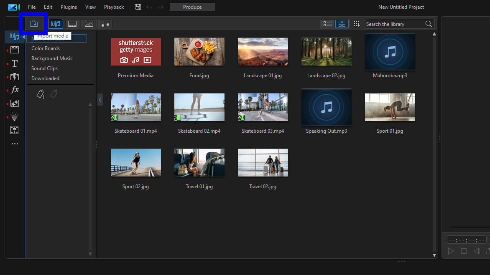This screenshot has height=275, width=490.
Task: Expand the Produce stage selector
Action: [x=192, y=7]
